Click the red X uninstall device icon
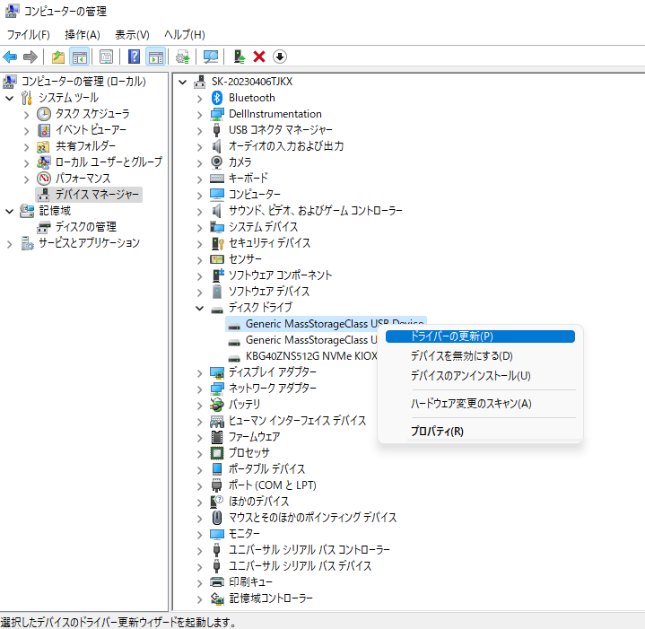The width and height of the screenshot is (645, 629). tap(259, 57)
